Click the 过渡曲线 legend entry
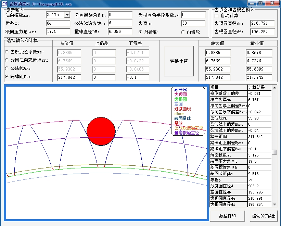281x226 pixels. pos(182,109)
